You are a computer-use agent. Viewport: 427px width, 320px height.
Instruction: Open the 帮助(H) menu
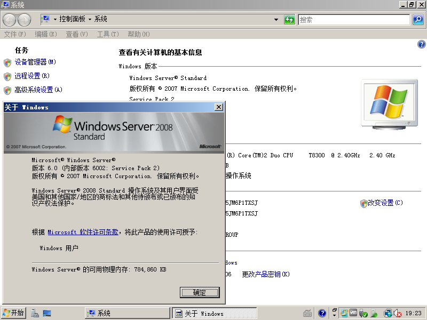[139, 34]
